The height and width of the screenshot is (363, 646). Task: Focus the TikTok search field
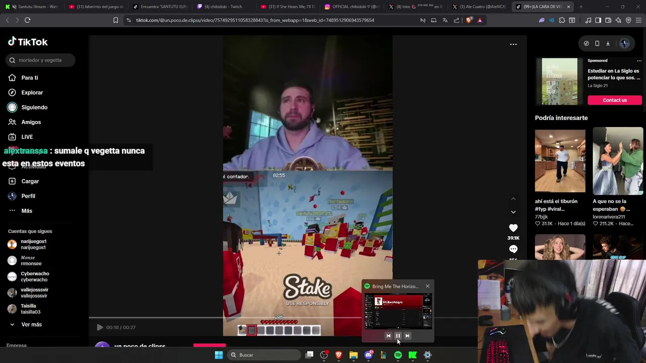(41, 60)
